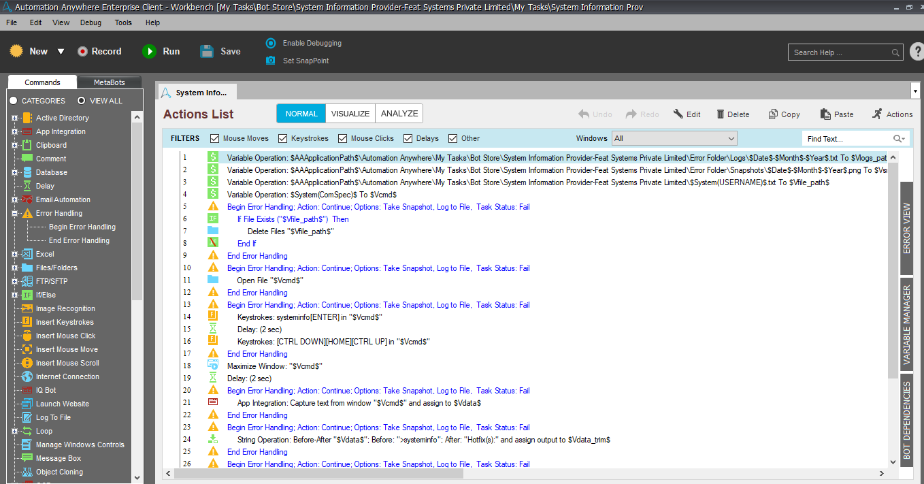Open the Windows filter dropdown
This screenshot has width=924, height=484.
point(674,139)
